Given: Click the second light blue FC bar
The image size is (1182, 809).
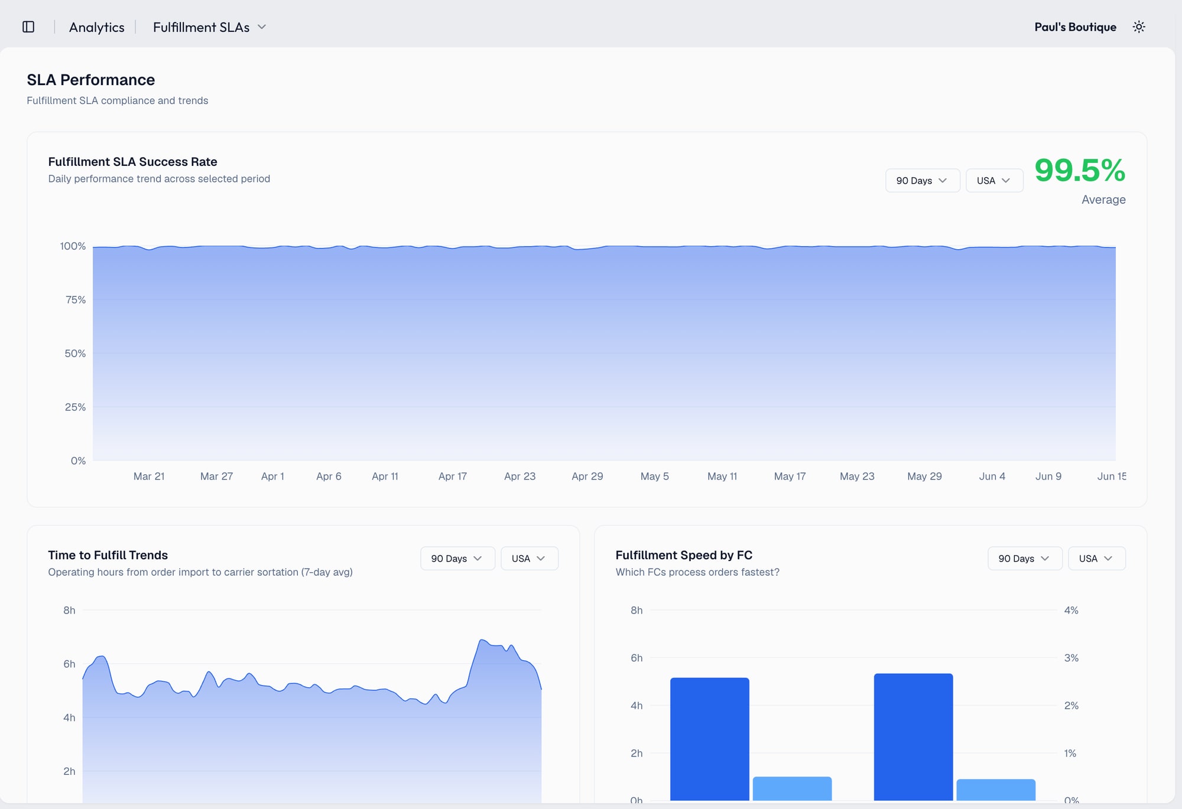Looking at the screenshot, I should (x=996, y=790).
